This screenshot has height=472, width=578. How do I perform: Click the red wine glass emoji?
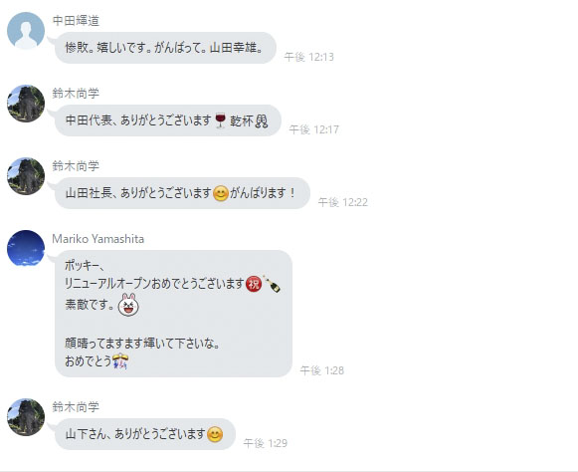pos(220,120)
